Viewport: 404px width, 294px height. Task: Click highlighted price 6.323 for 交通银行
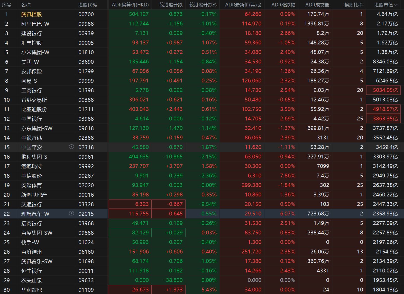click(x=130, y=204)
